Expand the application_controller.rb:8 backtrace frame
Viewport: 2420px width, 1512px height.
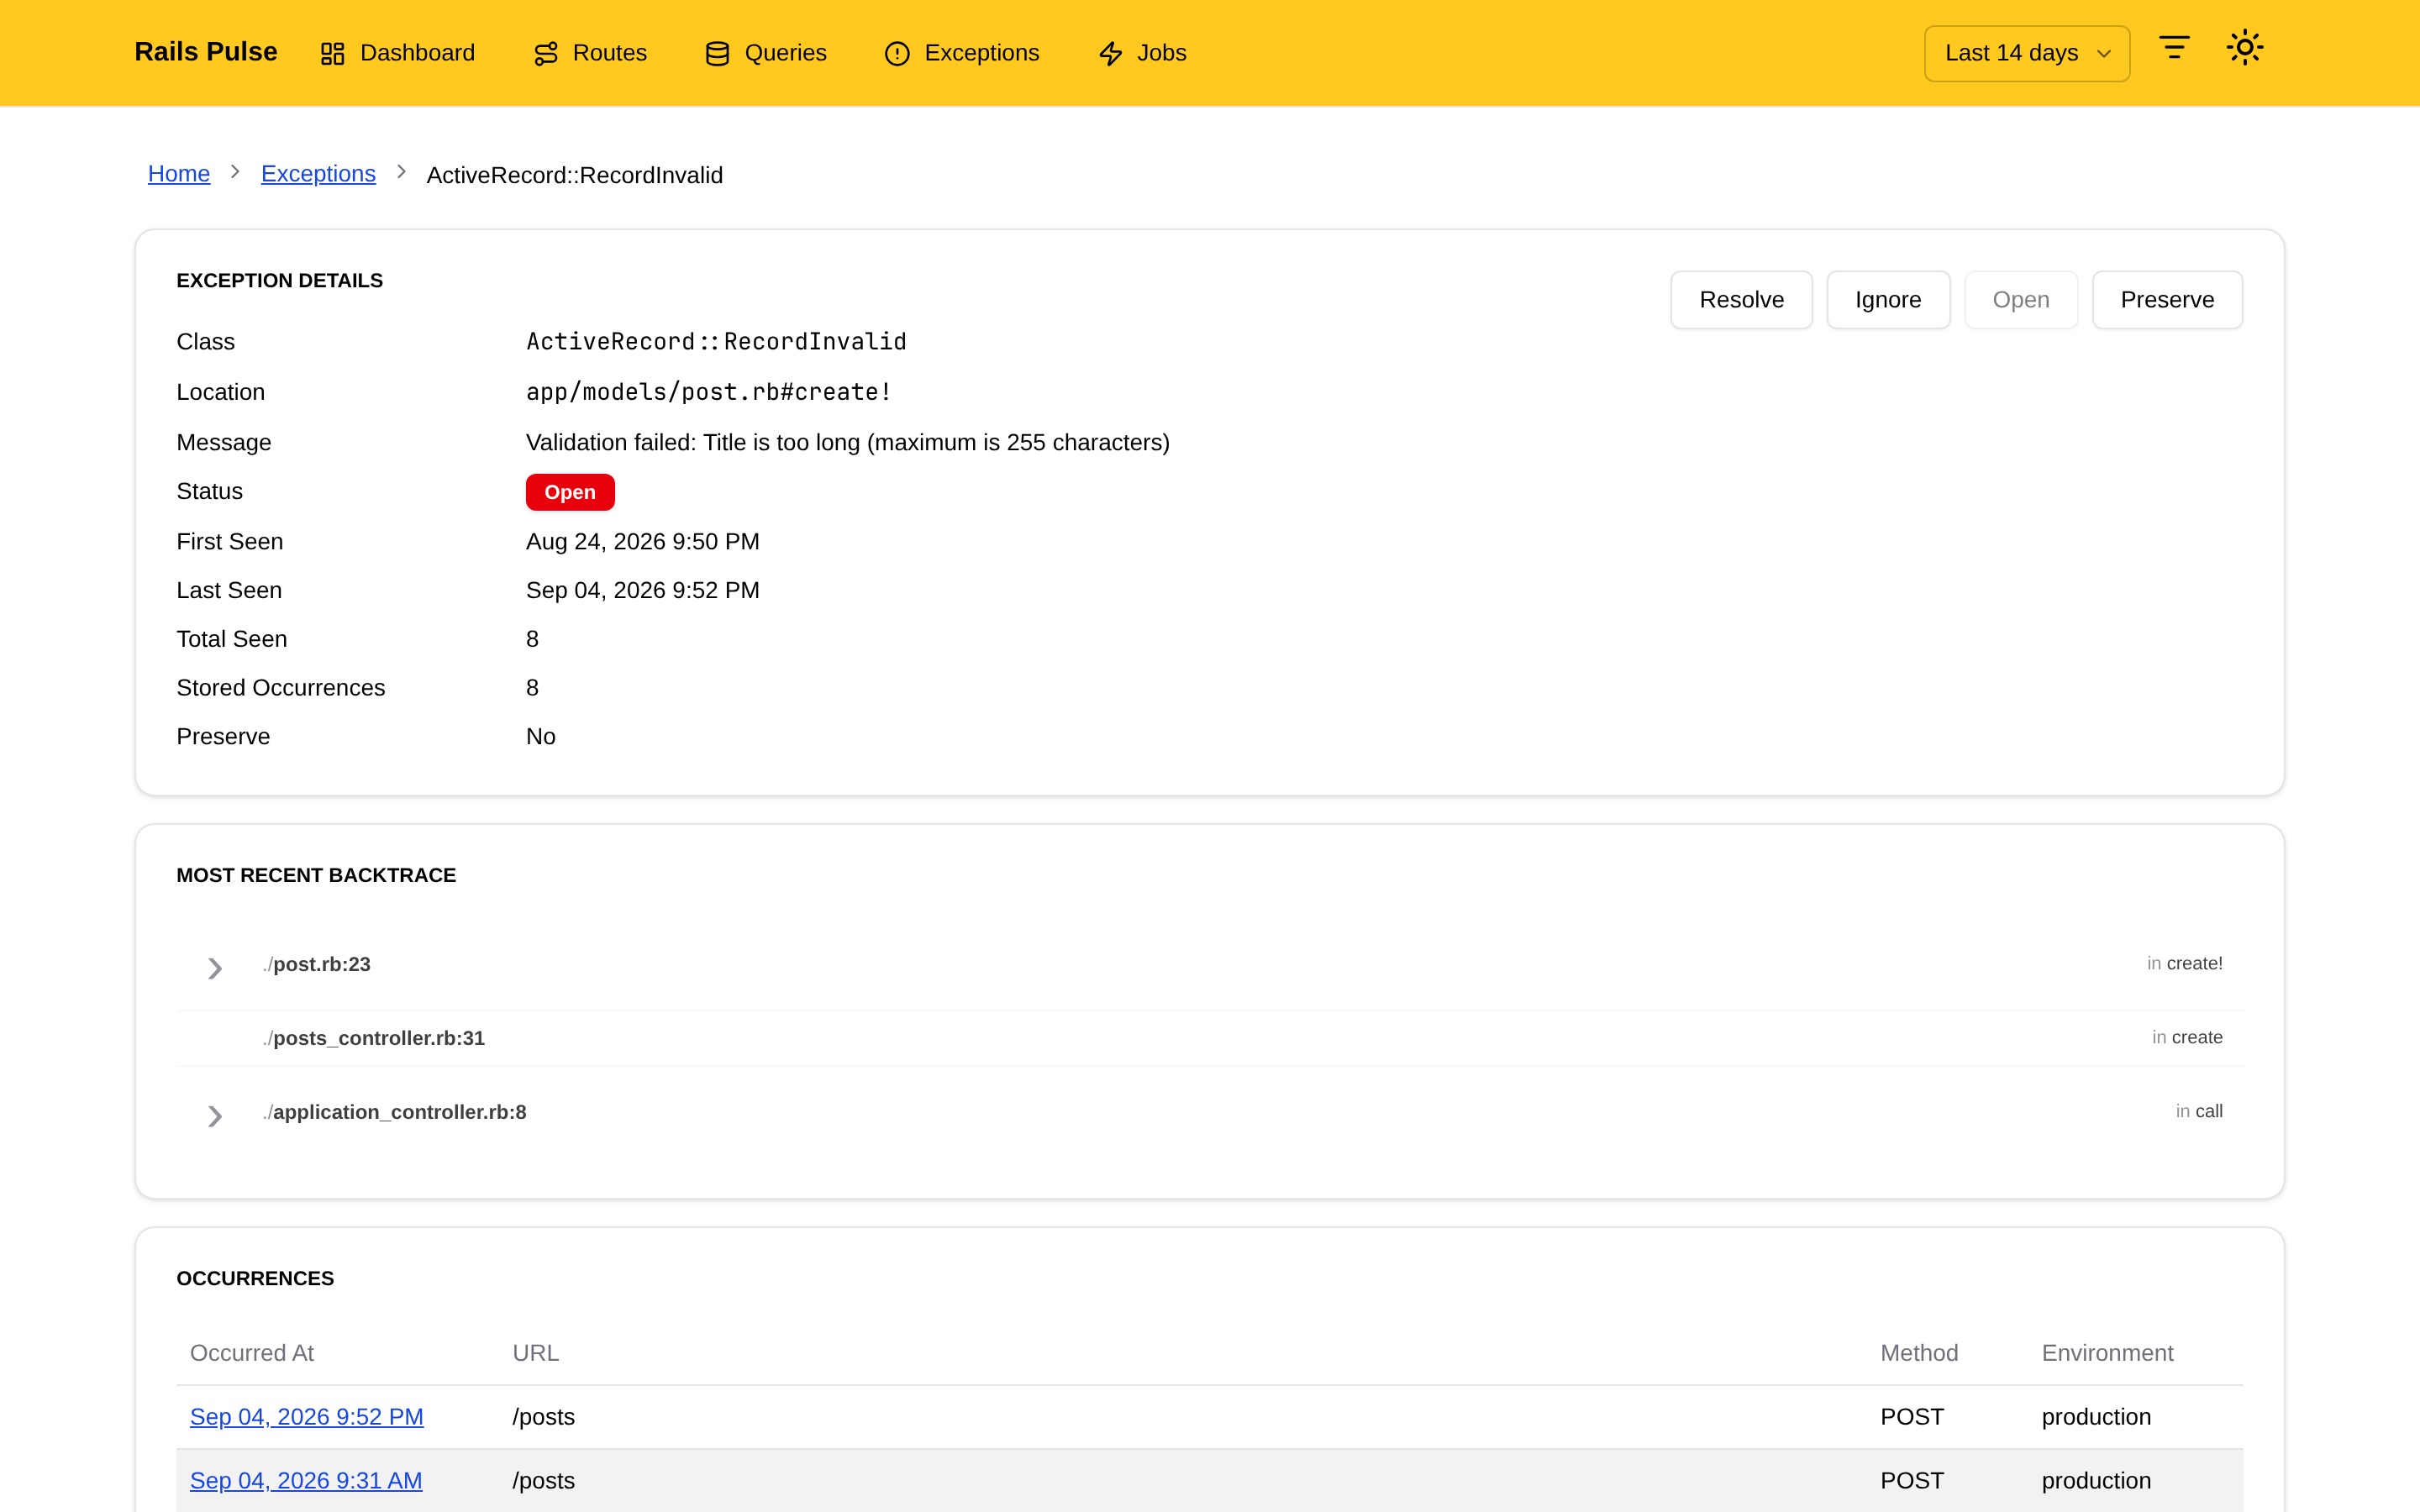click(x=214, y=1115)
